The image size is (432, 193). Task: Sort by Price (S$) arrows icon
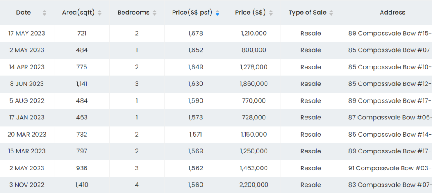271,13
